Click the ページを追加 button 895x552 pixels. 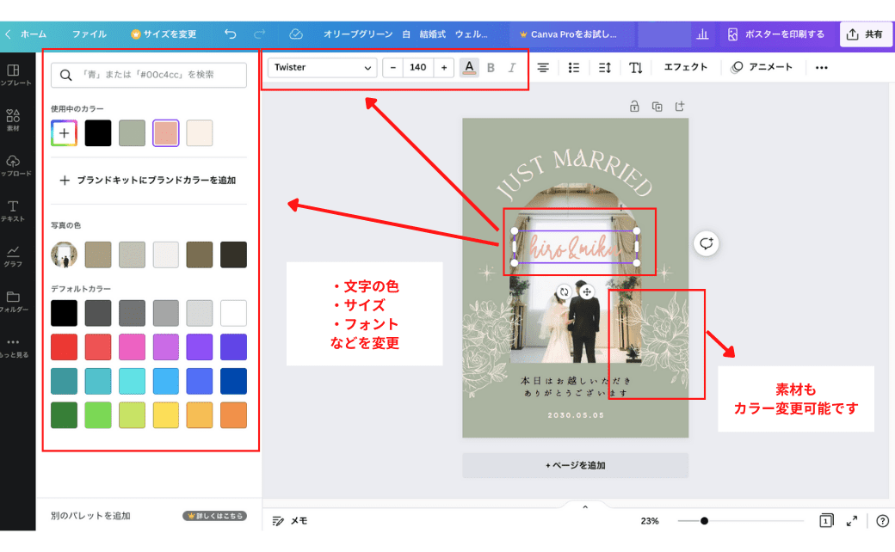(x=575, y=465)
